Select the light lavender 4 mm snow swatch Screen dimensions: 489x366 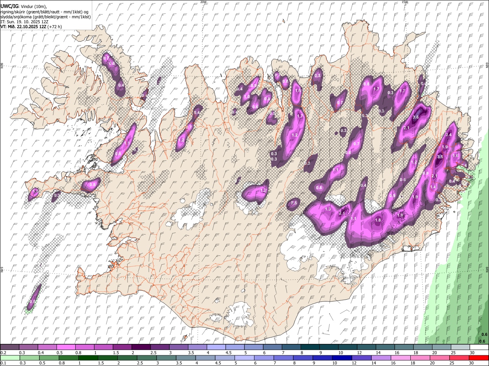click(216, 347)
